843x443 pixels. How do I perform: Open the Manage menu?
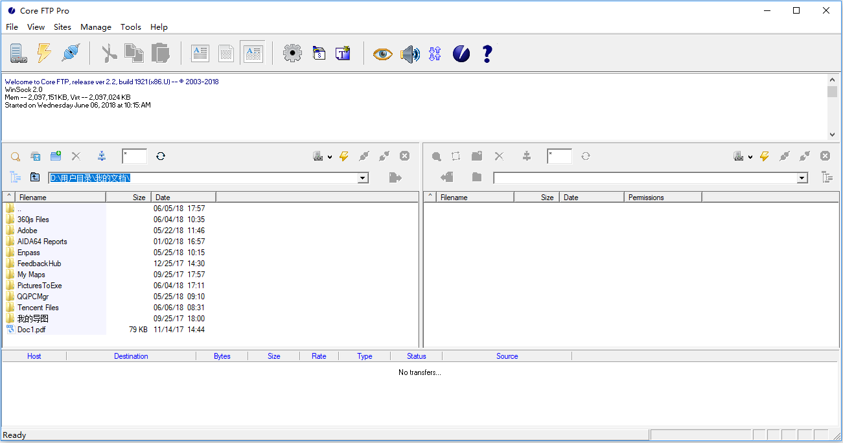[96, 27]
